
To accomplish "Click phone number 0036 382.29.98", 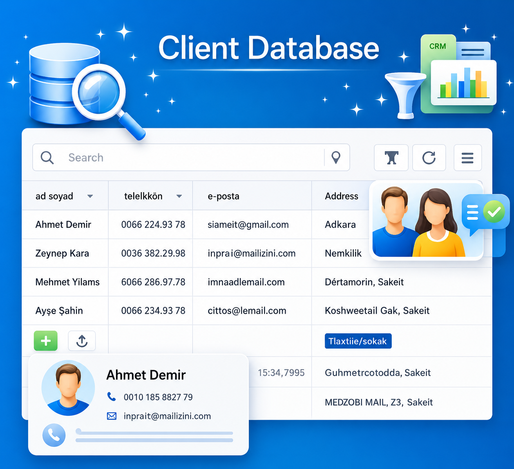I will tap(153, 253).
